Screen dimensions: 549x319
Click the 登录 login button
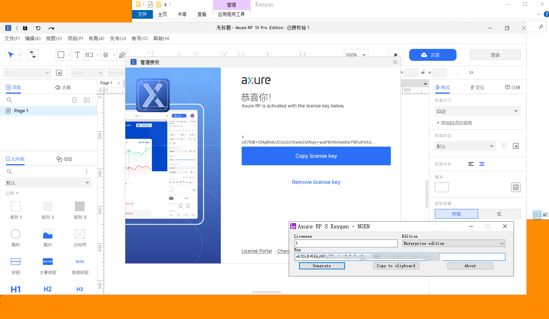tap(495, 55)
